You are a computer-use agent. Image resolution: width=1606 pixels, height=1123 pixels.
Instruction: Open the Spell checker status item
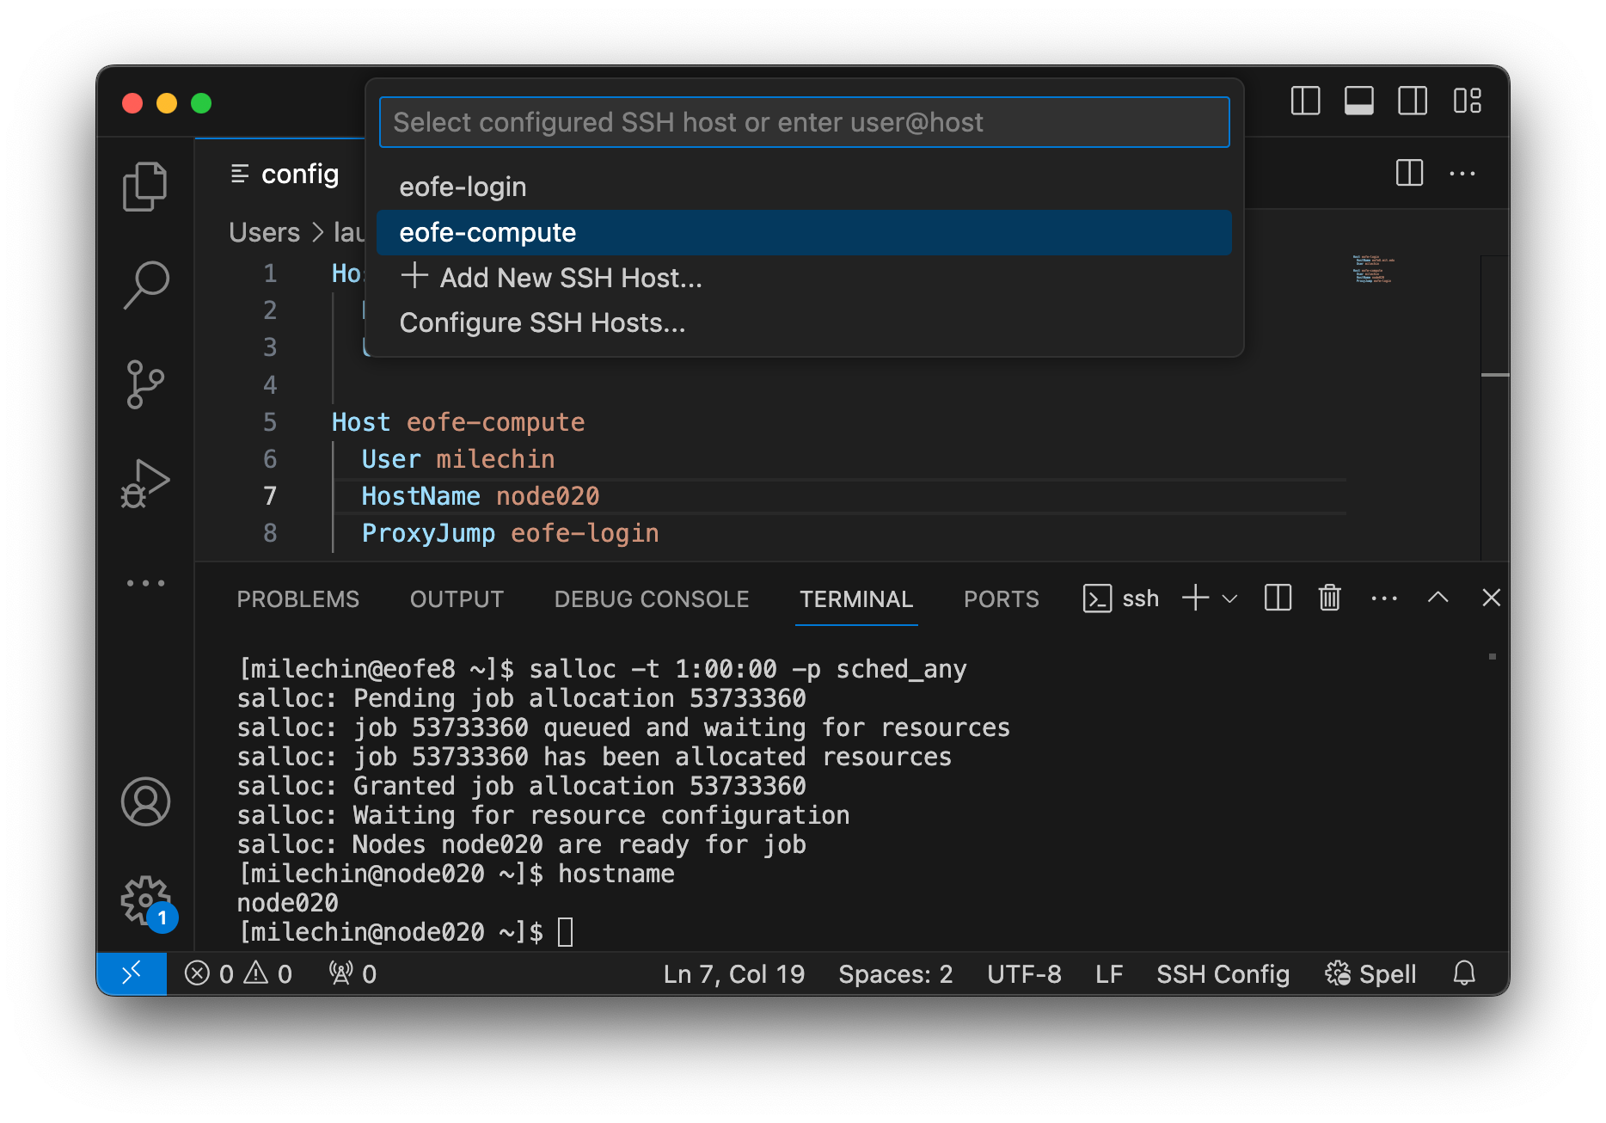click(x=1370, y=974)
